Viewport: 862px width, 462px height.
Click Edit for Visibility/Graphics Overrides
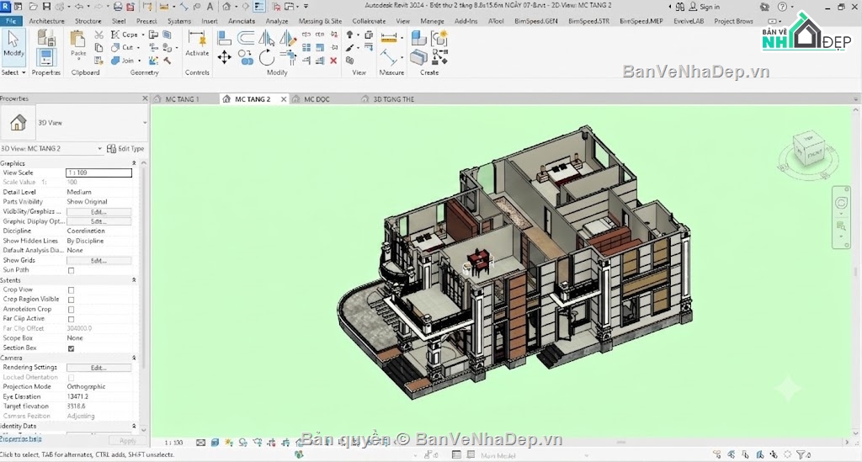[99, 212]
